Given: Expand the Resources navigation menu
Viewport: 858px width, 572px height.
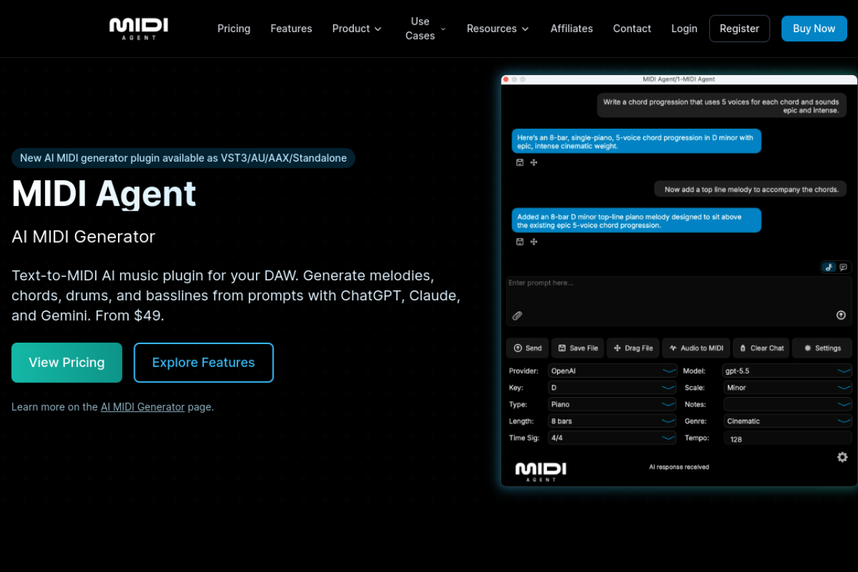Looking at the screenshot, I should point(498,29).
